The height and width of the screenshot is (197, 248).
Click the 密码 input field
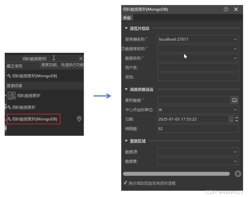click(198, 77)
